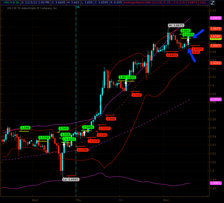Click the red 3.6405 price label
The image size is (224, 203).
172,55
